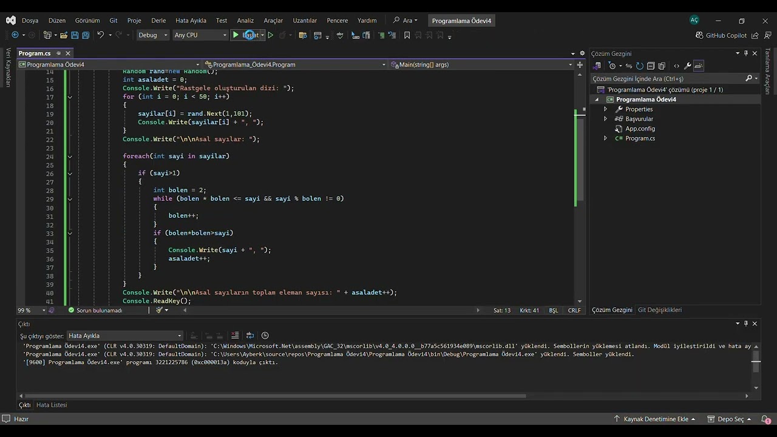Toggle pin on the Program.cs tab
Image resolution: width=777 pixels, height=437 pixels.
click(x=58, y=53)
